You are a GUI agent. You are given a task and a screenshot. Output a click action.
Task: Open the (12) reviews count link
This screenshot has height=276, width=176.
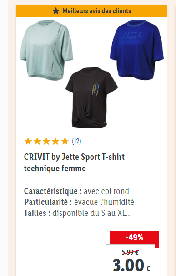point(76,141)
